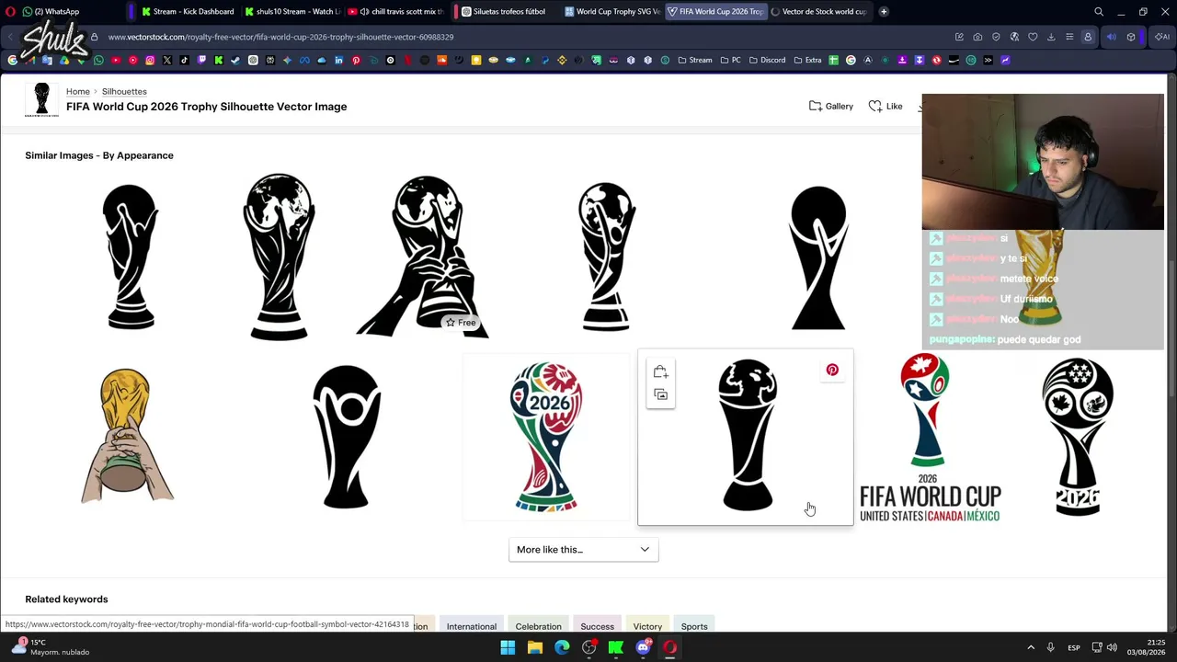Open Pinterest share icon on hovered trophy
This screenshot has width=1177, height=662.
click(832, 370)
